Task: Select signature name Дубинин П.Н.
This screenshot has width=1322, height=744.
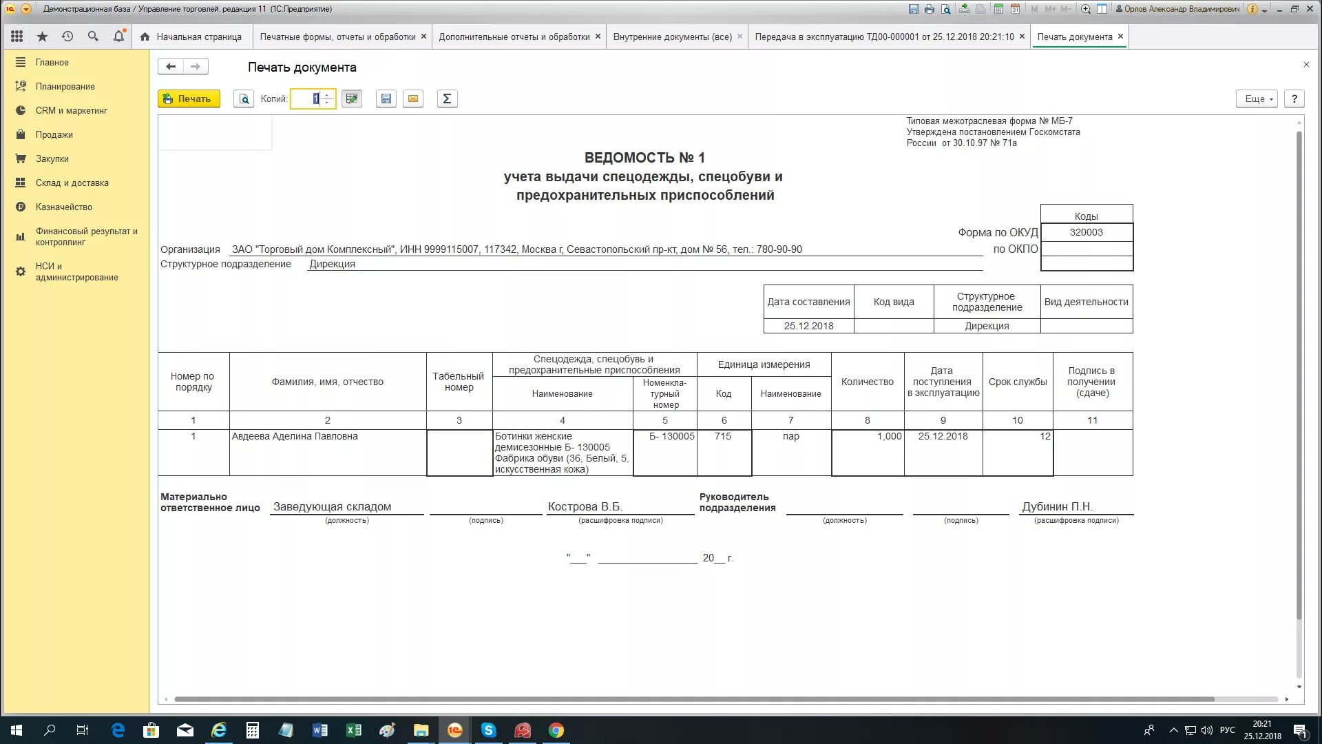Action: tap(1057, 506)
